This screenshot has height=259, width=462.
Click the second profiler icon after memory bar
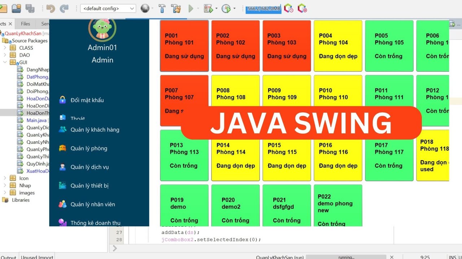[x=302, y=8]
